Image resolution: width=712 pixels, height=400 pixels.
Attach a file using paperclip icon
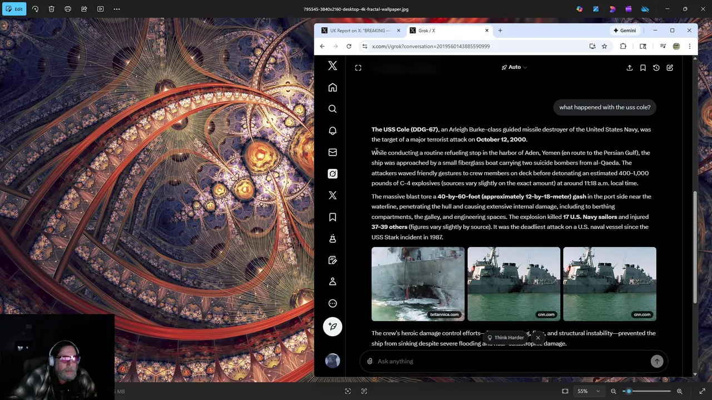click(370, 361)
